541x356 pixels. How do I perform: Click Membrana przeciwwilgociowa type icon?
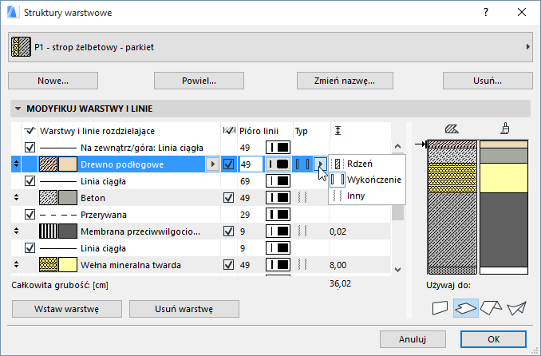tap(302, 231)
